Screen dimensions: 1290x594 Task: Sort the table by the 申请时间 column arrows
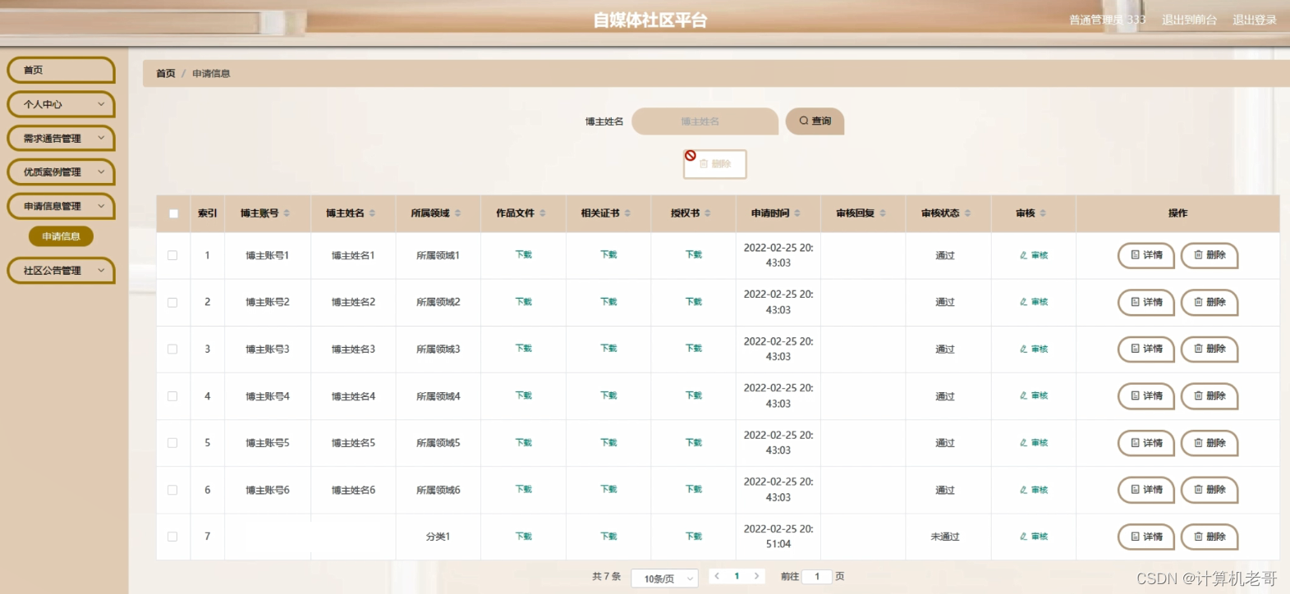[x=797, y=213]
